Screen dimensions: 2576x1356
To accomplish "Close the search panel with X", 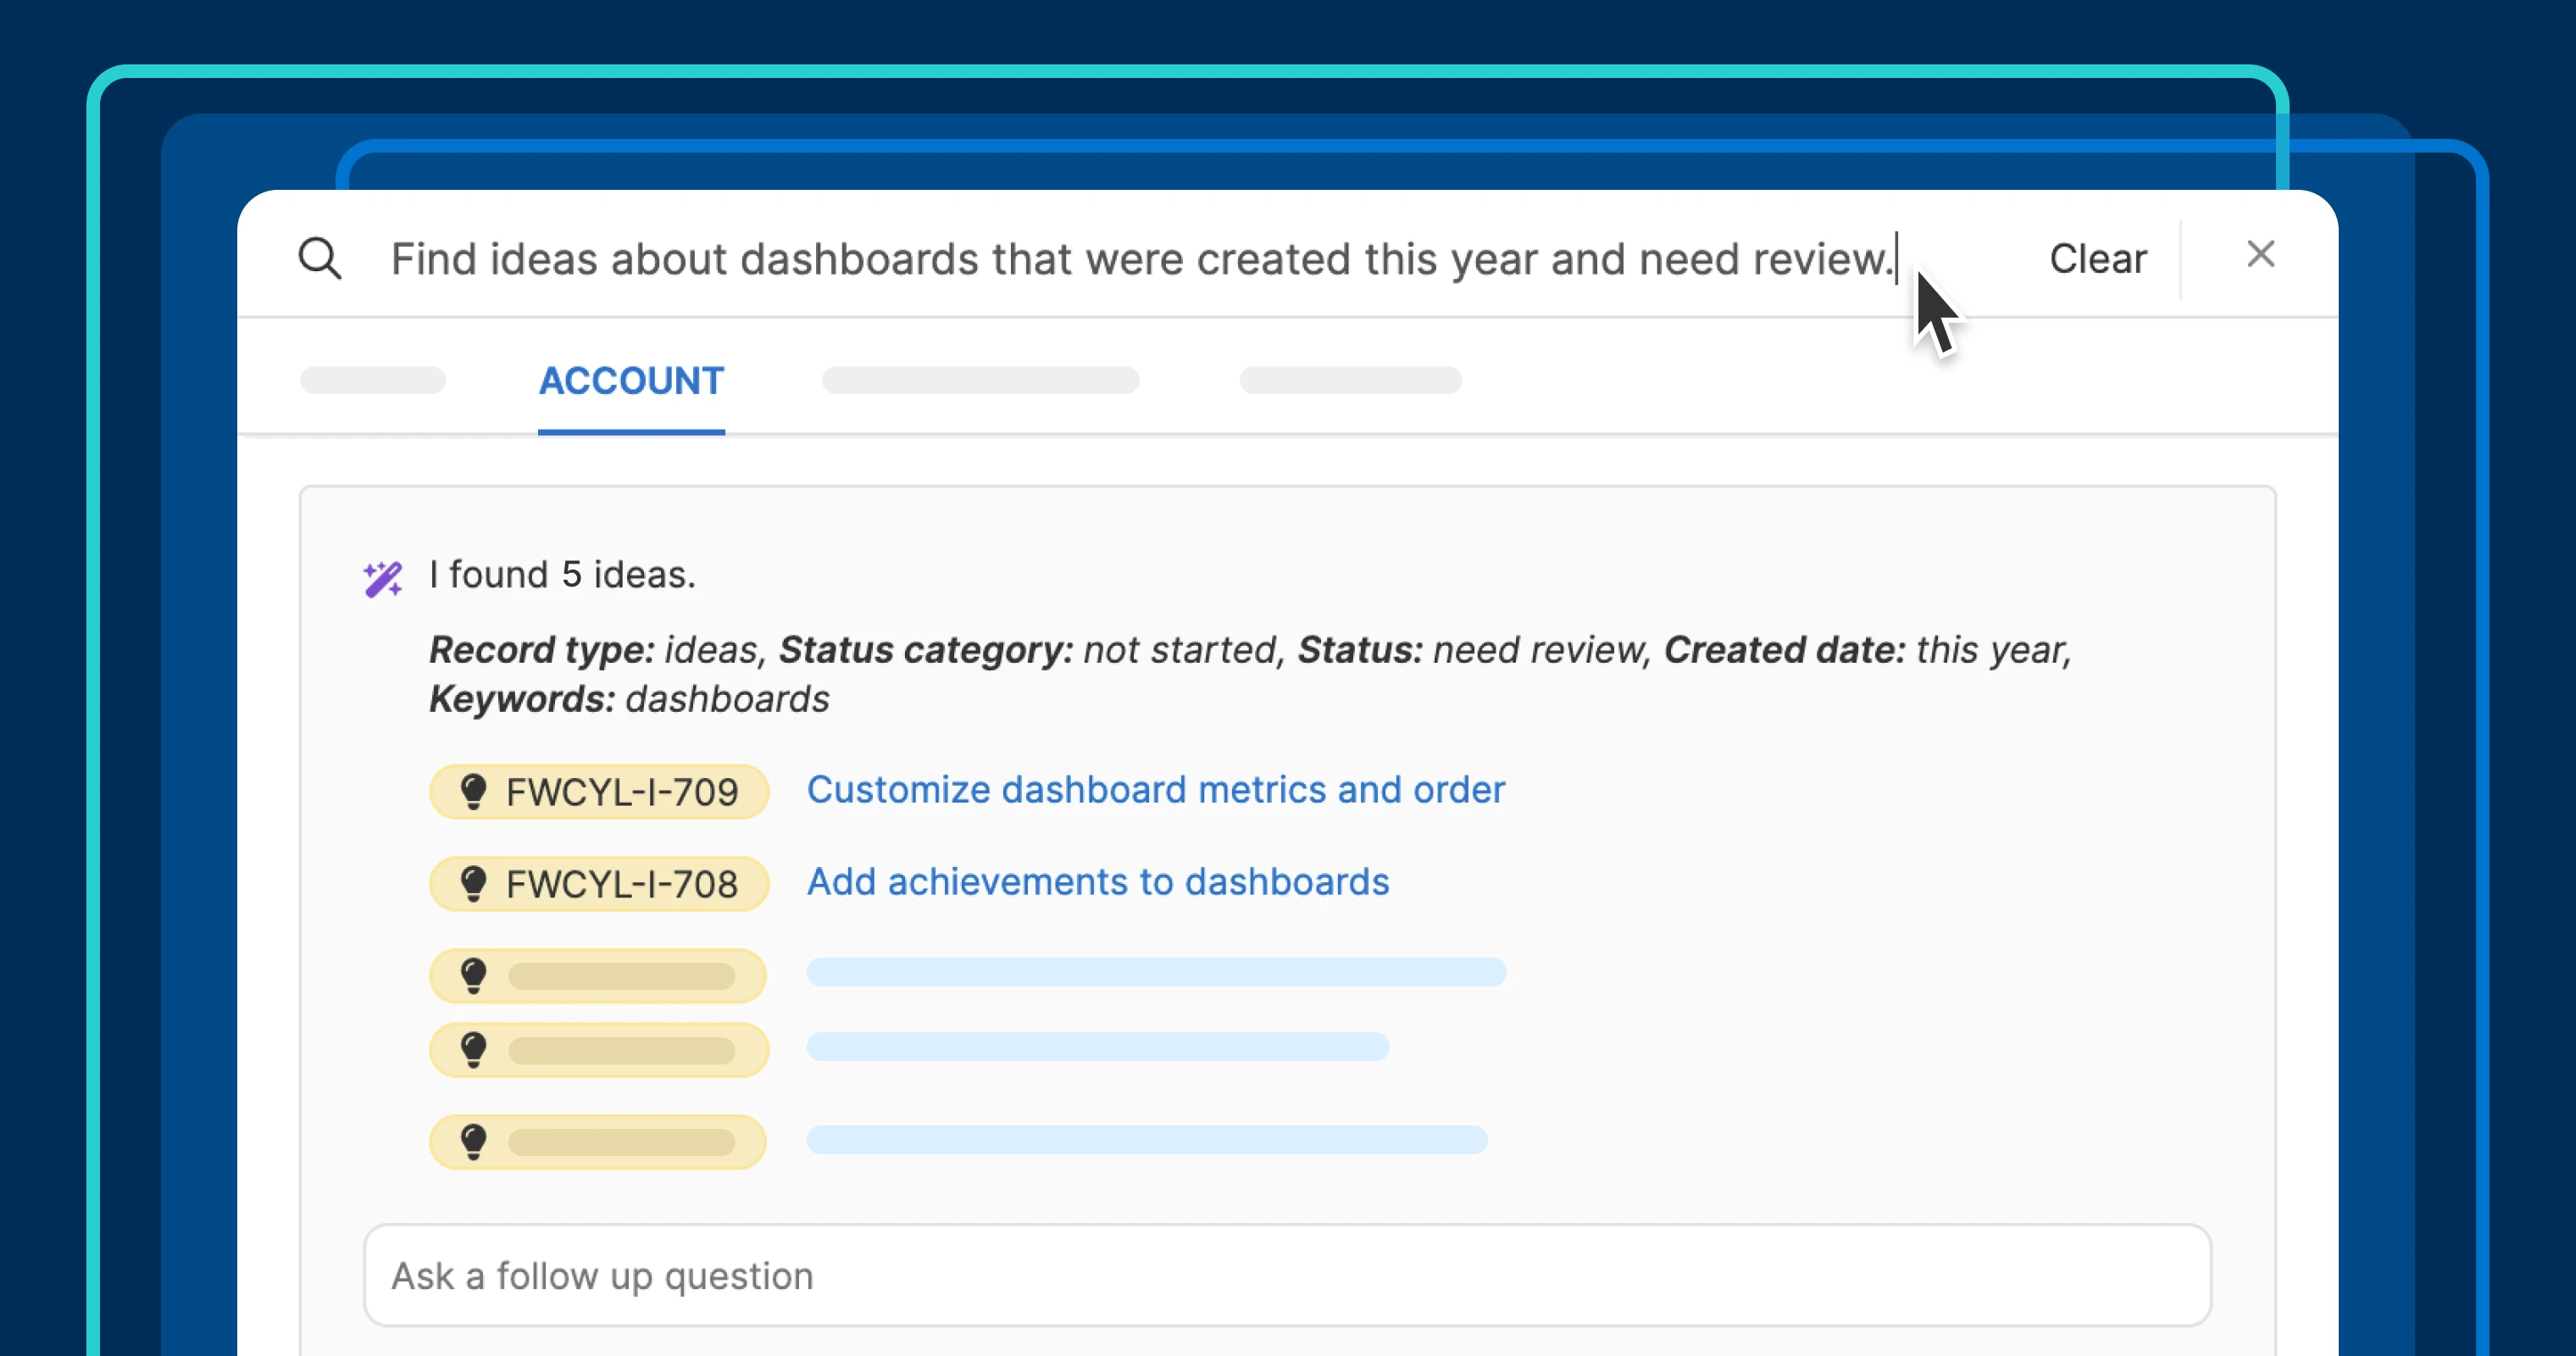I will [2260, 255].
